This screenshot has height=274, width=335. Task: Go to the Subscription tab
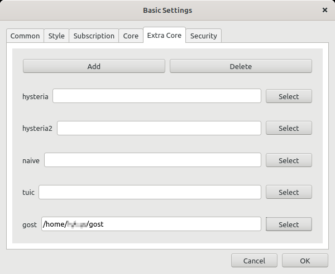pos(94,36)
